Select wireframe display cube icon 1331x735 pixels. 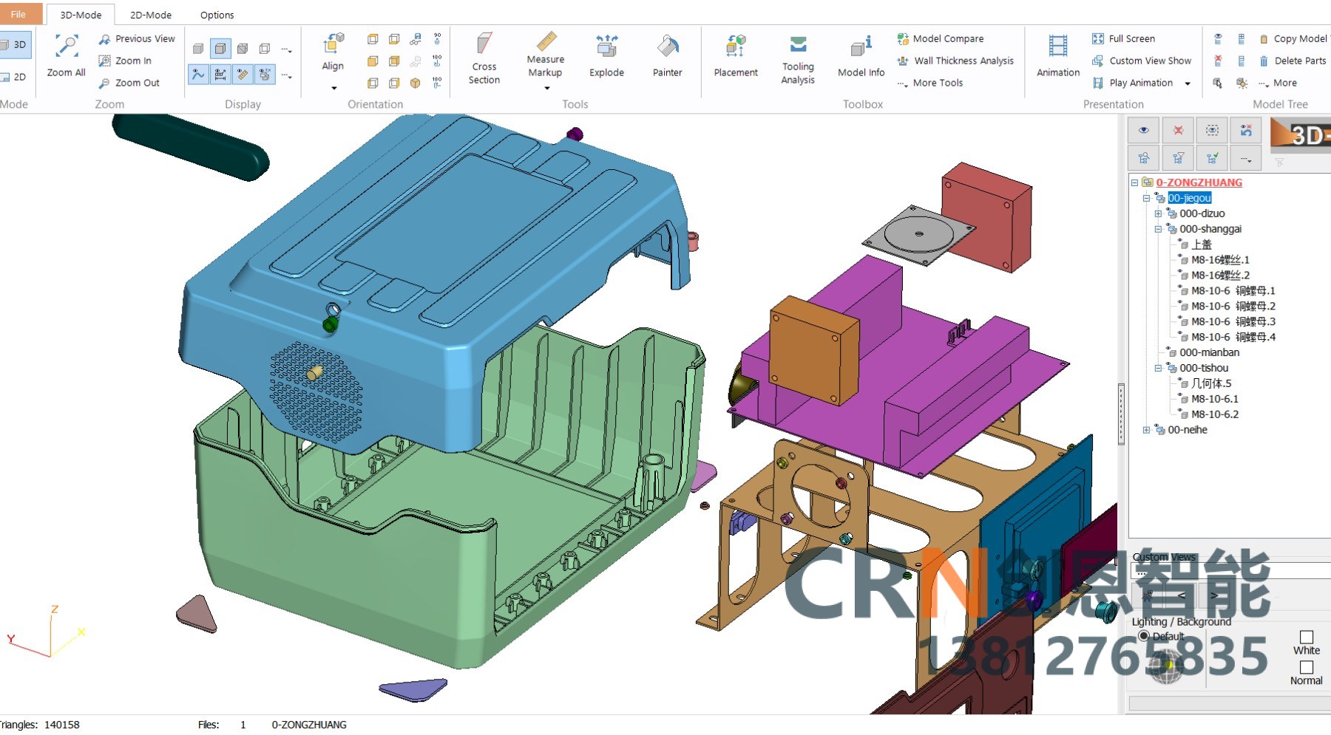265,49
